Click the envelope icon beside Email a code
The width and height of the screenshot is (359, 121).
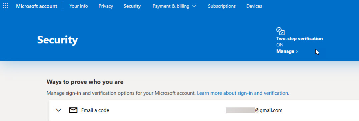(73, 110)
